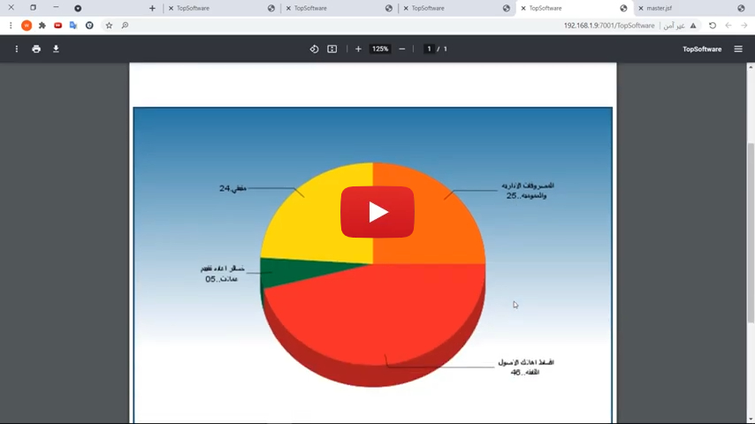755x424 pixels.
Task: Rotate the PDF page counterclockwise
Action: coord(314,49)
